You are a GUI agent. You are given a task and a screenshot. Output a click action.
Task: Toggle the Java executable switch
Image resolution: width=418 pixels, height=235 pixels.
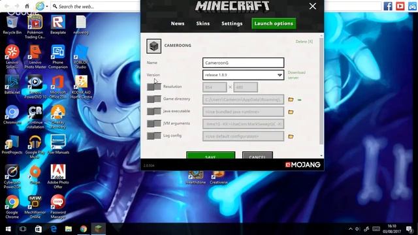154,112
